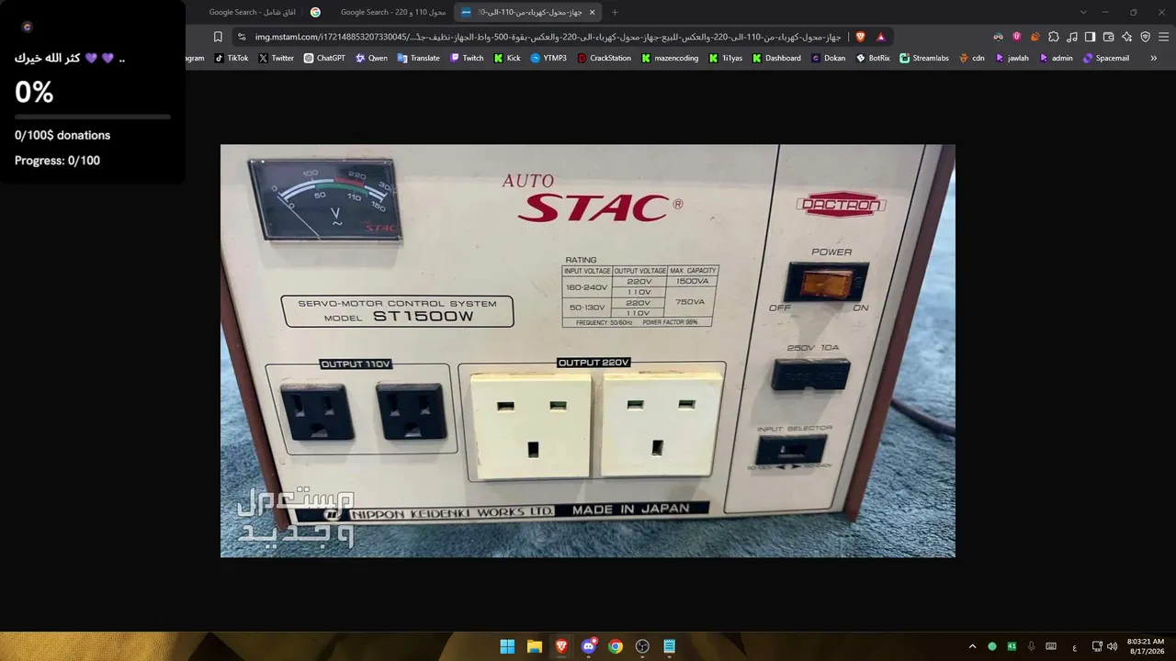Open the media control music note icon
1176x661 pixels.
pyautogui.click(x=1072, y=37)
